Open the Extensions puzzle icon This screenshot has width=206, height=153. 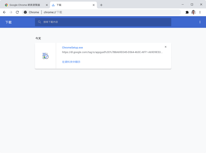187,12
